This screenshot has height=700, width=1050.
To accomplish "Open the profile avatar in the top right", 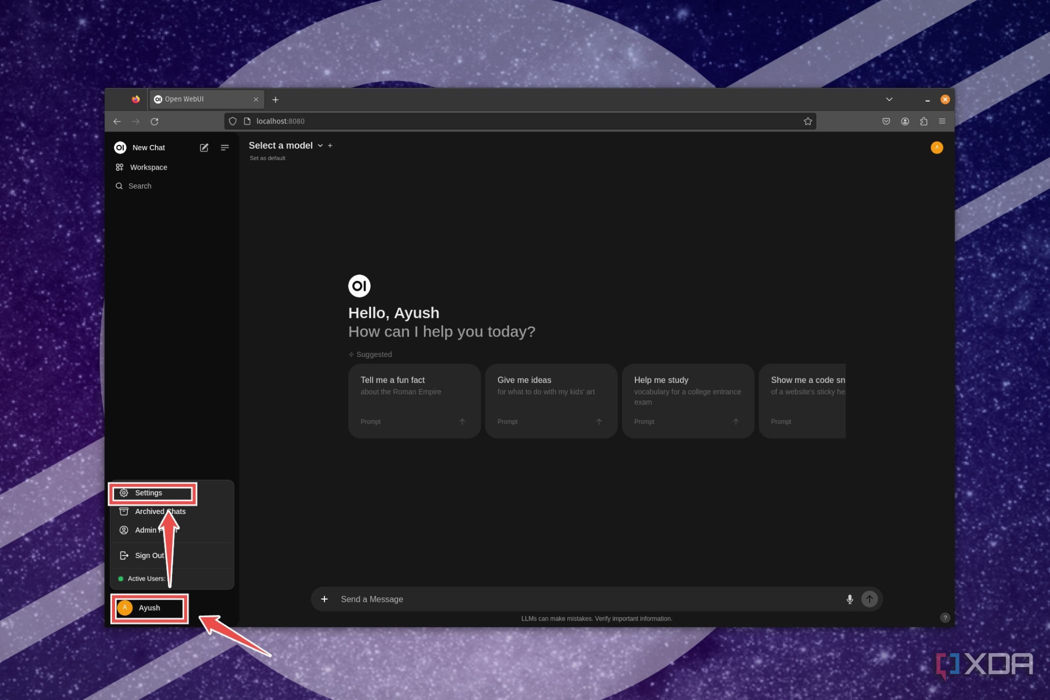I will pos(936,147).
